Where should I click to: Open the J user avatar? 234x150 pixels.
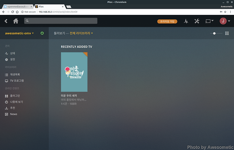[223, 21]
